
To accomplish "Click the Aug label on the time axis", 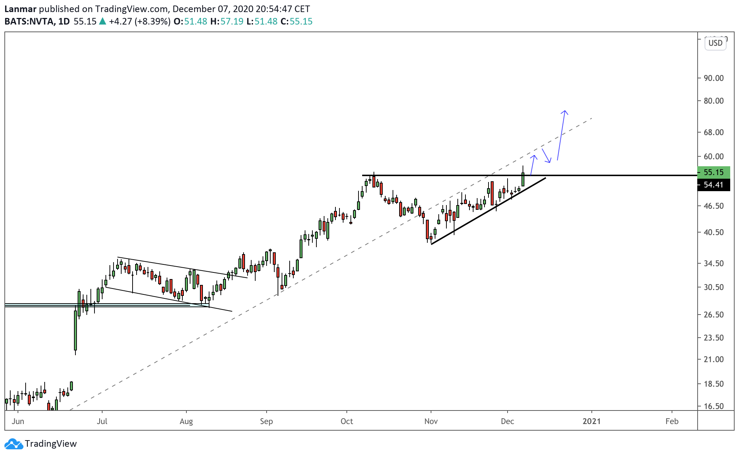I will [x=186, y=421].
